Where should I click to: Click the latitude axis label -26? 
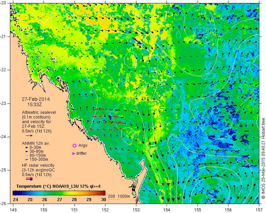pyautogui.click(x=3, y=203)
